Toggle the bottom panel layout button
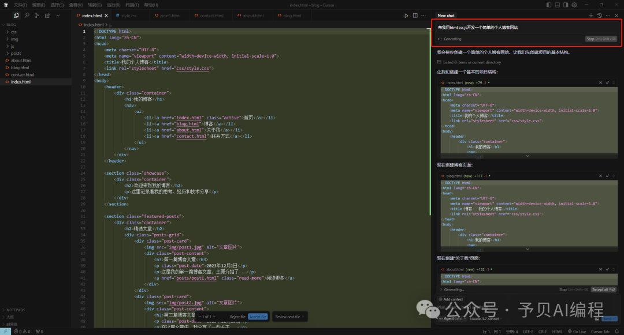The height and width of the screenshot is (335, 624). [556, 5]
